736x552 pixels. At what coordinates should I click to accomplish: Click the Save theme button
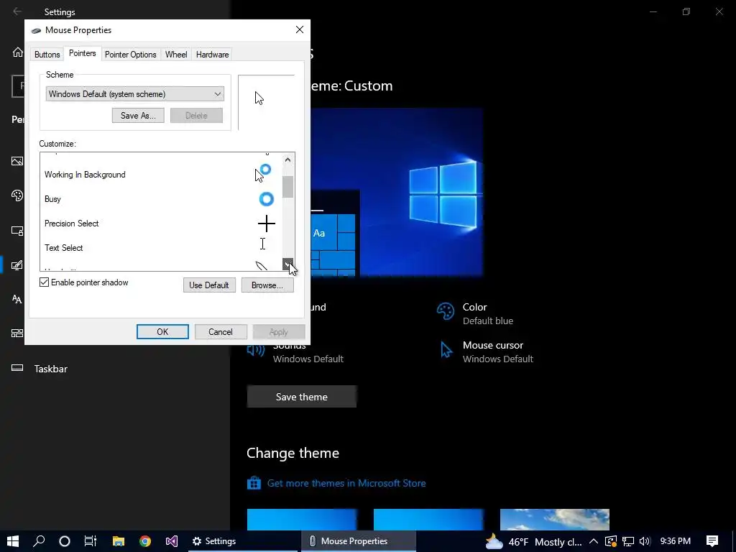click(x=302, y=397)
